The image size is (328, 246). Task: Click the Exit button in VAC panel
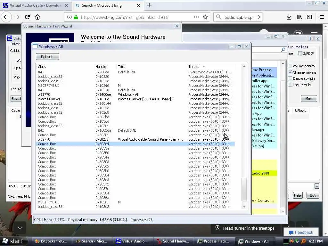(313, 195)
